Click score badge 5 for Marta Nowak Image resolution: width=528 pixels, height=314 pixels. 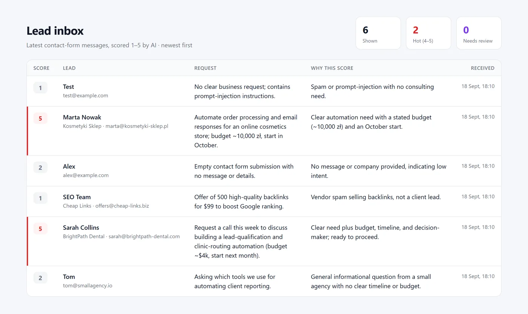coord(40,119)
